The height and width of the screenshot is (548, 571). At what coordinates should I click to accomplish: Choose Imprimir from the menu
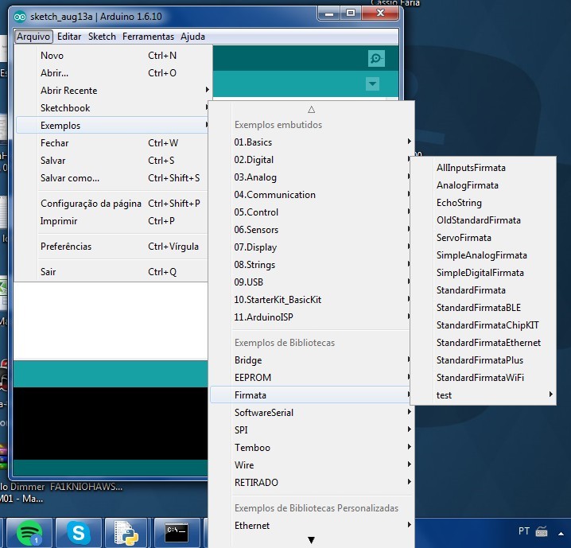pyautogui.click(x=112, y=220)
